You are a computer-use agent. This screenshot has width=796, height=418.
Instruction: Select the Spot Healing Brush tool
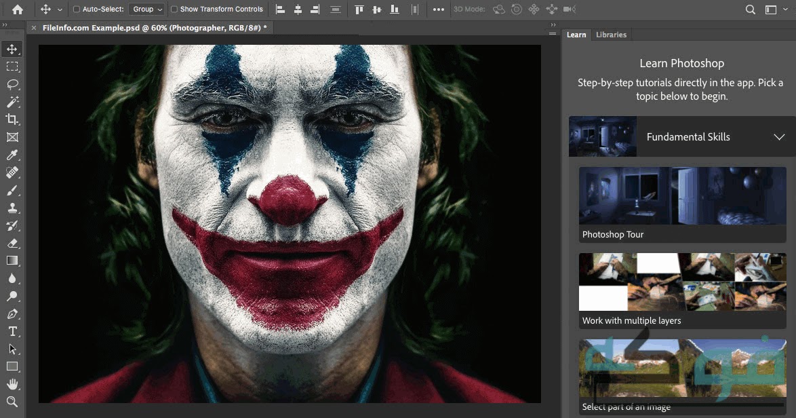coord(12,172)
